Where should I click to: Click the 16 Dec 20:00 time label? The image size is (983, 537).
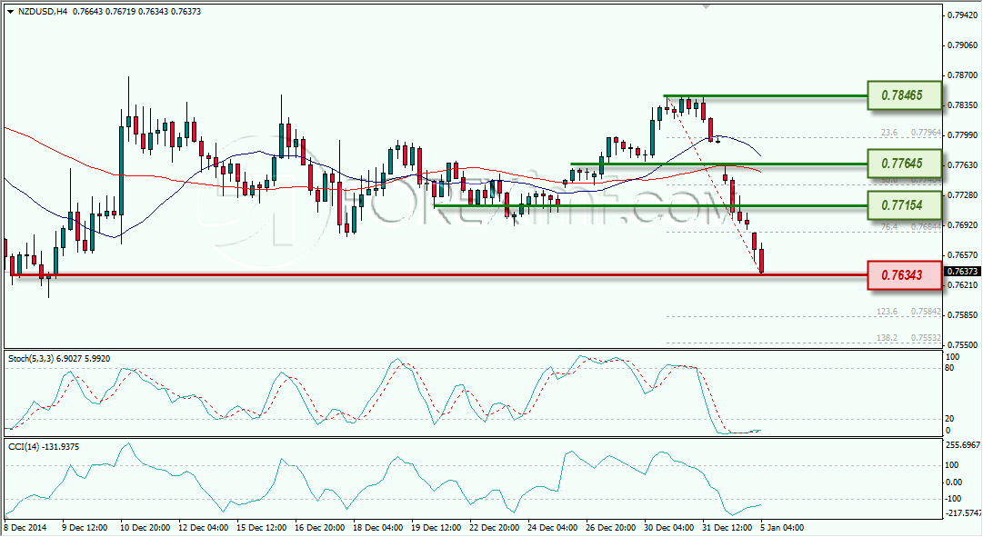320,528
